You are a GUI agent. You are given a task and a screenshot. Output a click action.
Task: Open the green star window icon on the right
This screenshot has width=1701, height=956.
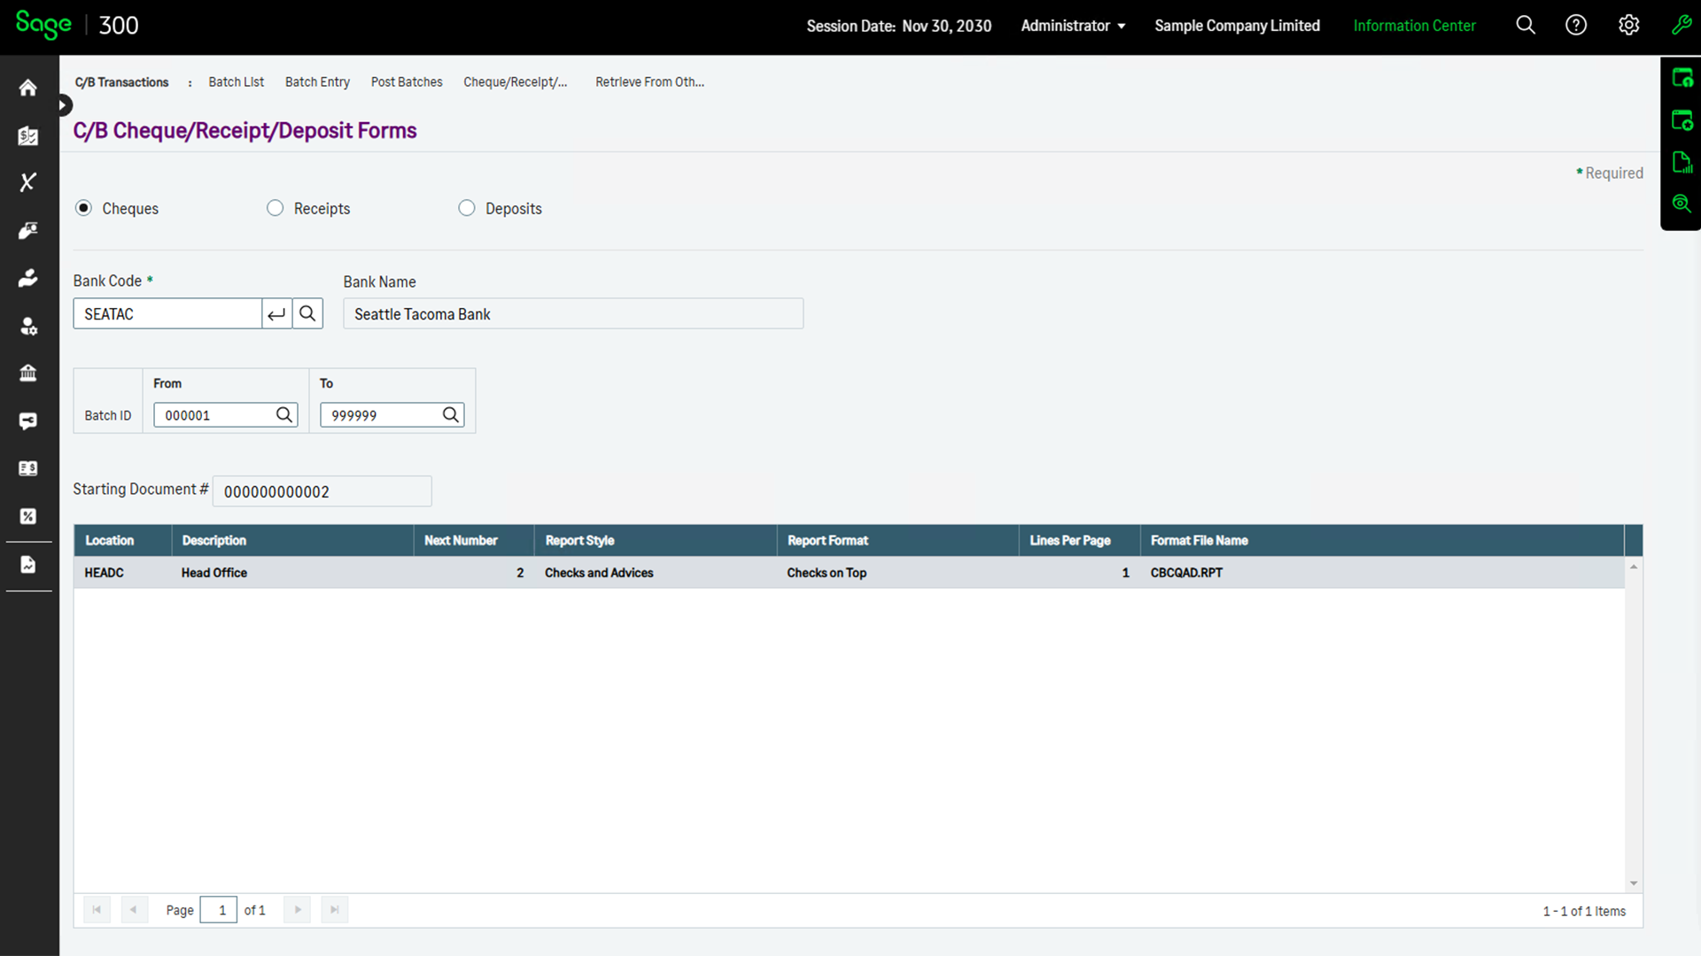(1681, 119)
